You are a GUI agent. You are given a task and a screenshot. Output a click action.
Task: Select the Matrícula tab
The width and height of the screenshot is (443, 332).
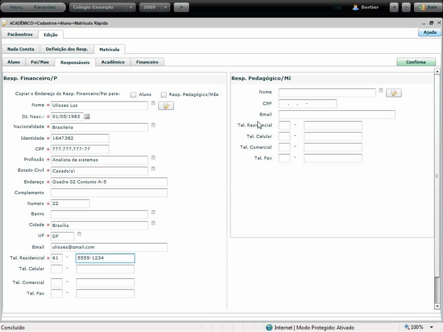pos(109,49)
